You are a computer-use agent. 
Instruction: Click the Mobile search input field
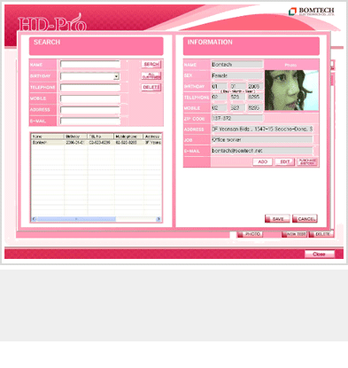(90, 98)
